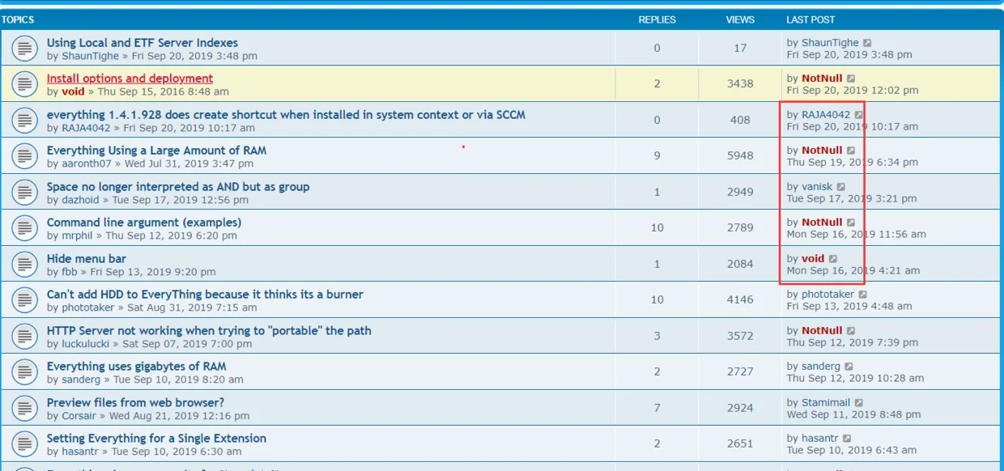Open "Can't add HDD to EveryThing" burner topic
Image resolution: width=1004 pixels, height=471 pixels.
coord(205,295)
